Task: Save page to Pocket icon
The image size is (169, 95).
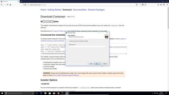Action: coord(143,5)
